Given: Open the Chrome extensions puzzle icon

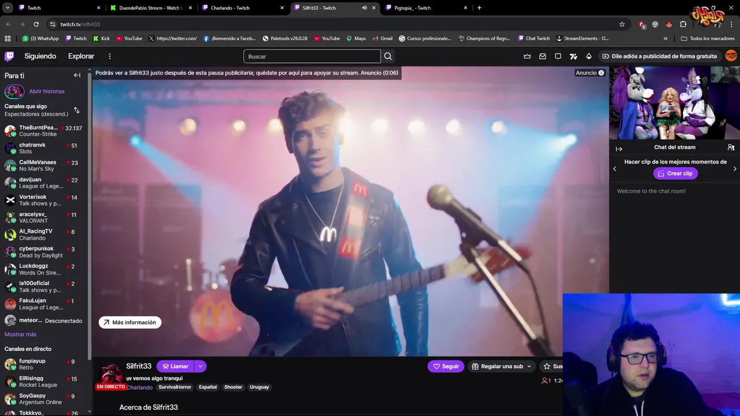Looking at the screenshot, I should 683,24.
